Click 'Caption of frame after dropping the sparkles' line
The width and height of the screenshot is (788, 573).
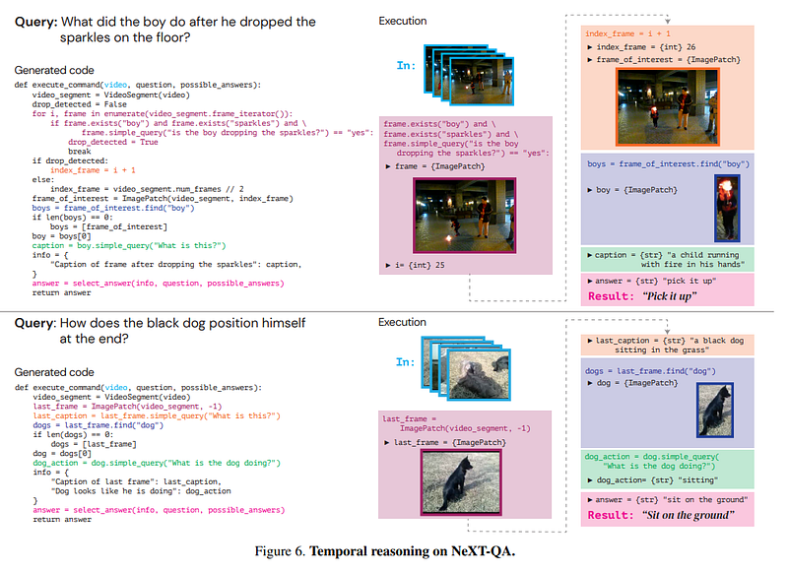176,265
